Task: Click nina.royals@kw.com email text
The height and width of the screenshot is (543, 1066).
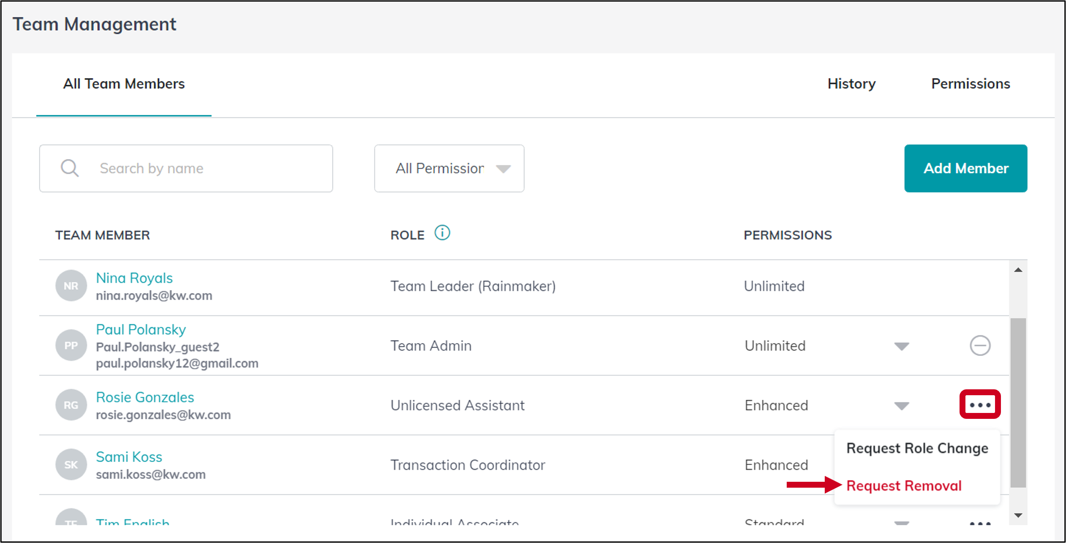Action: click(154, 296)
